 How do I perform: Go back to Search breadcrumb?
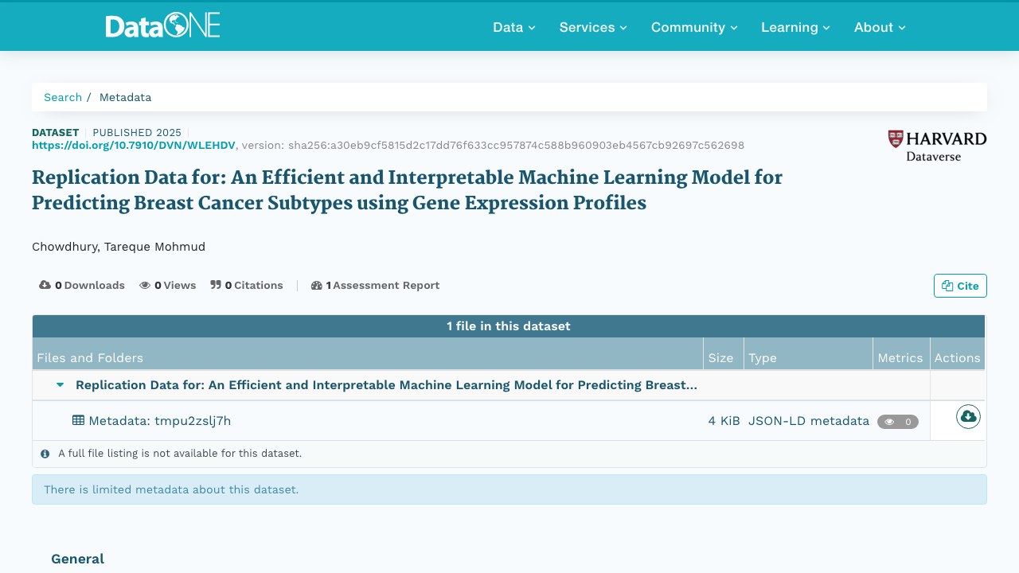click(x=63, y=97)
